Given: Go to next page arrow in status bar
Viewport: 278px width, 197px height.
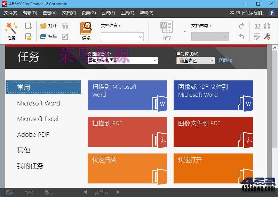Looking at the screenshot, I should (x=118, y=192).
